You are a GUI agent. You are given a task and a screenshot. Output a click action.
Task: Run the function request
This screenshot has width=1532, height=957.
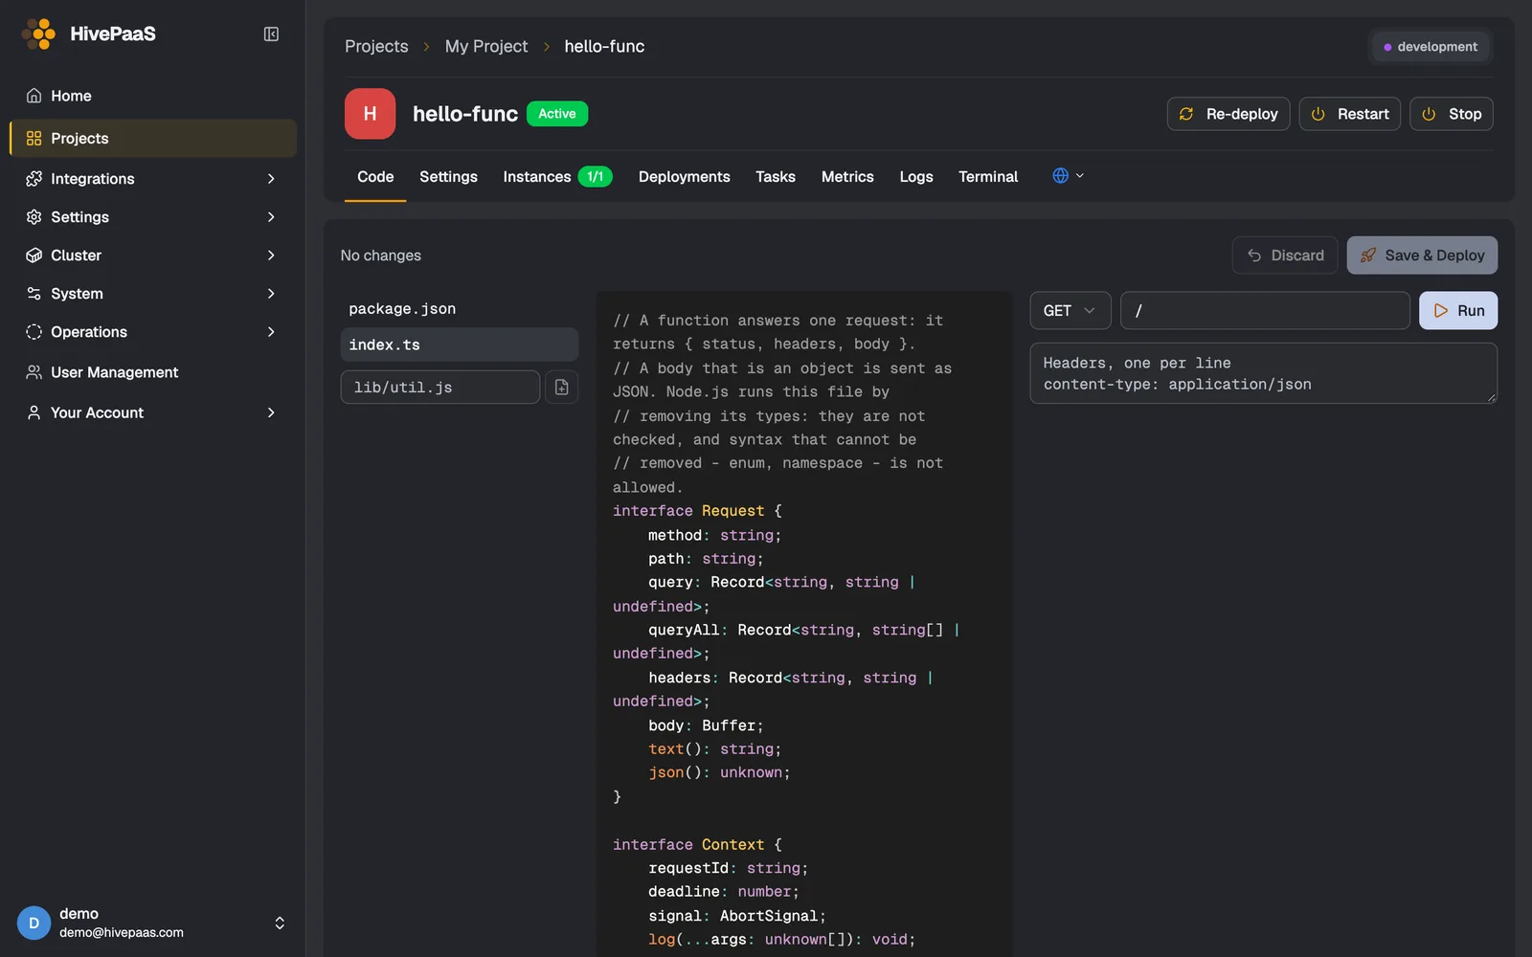click(x=1458, y=310)
